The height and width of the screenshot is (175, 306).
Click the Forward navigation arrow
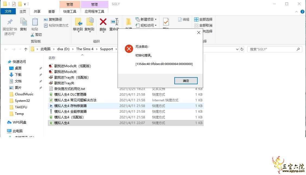[x=14, y=49]
